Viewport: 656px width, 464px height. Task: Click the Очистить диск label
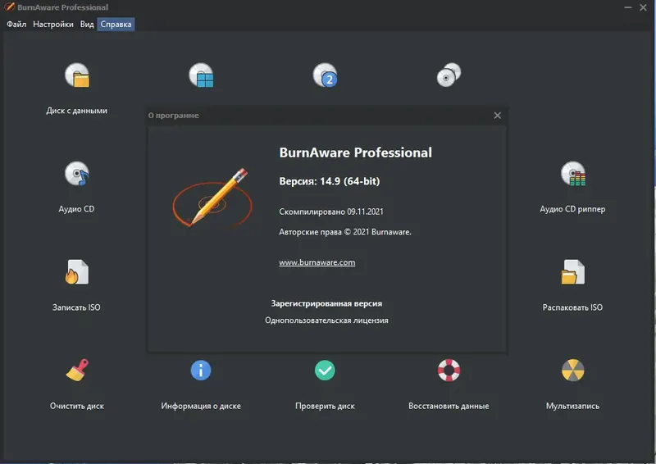click(x=77, y=406)
